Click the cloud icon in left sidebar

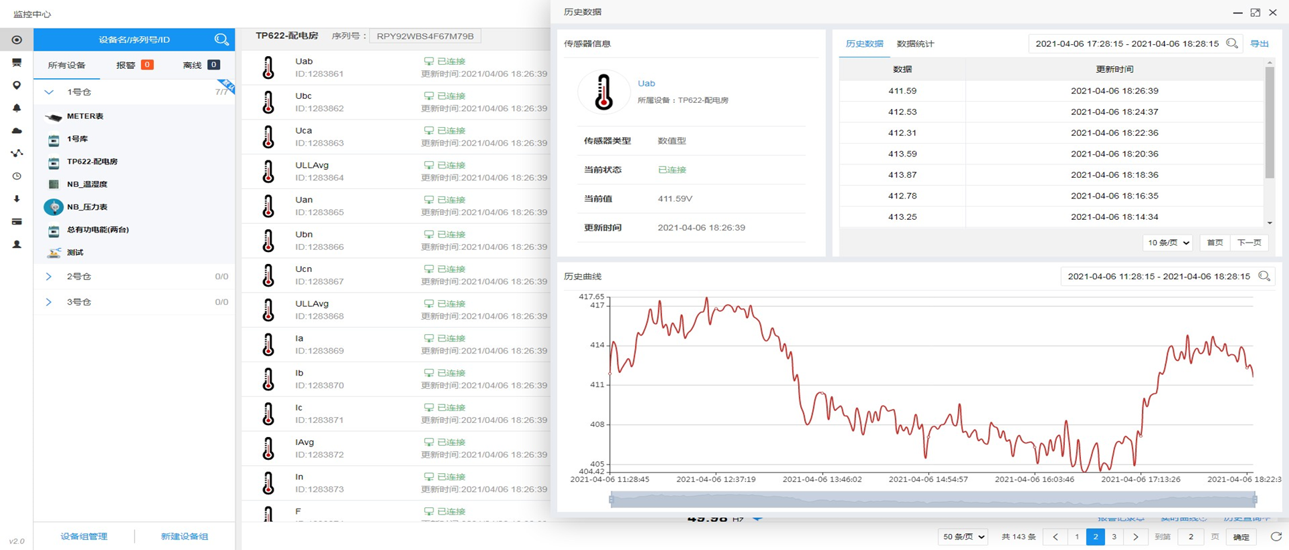17,131
